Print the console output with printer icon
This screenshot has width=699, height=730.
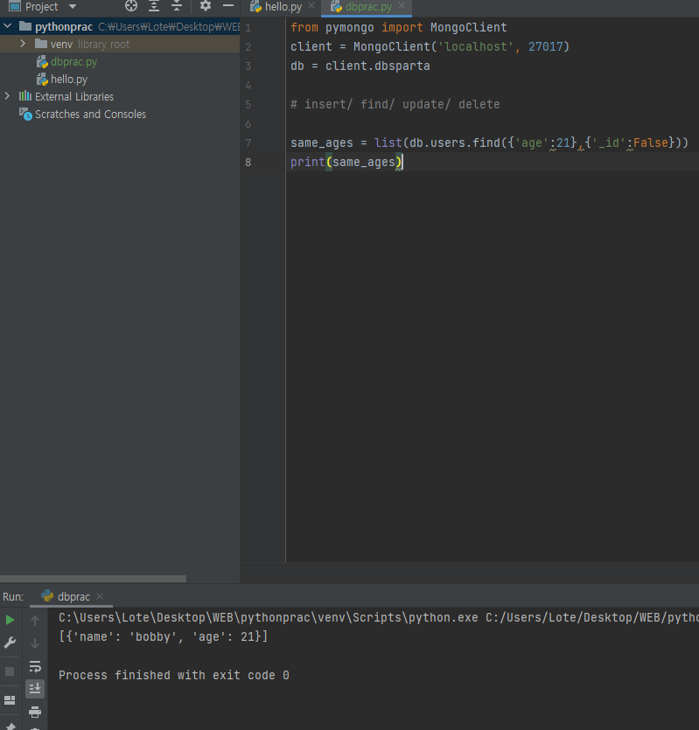(x=35, y=712)
